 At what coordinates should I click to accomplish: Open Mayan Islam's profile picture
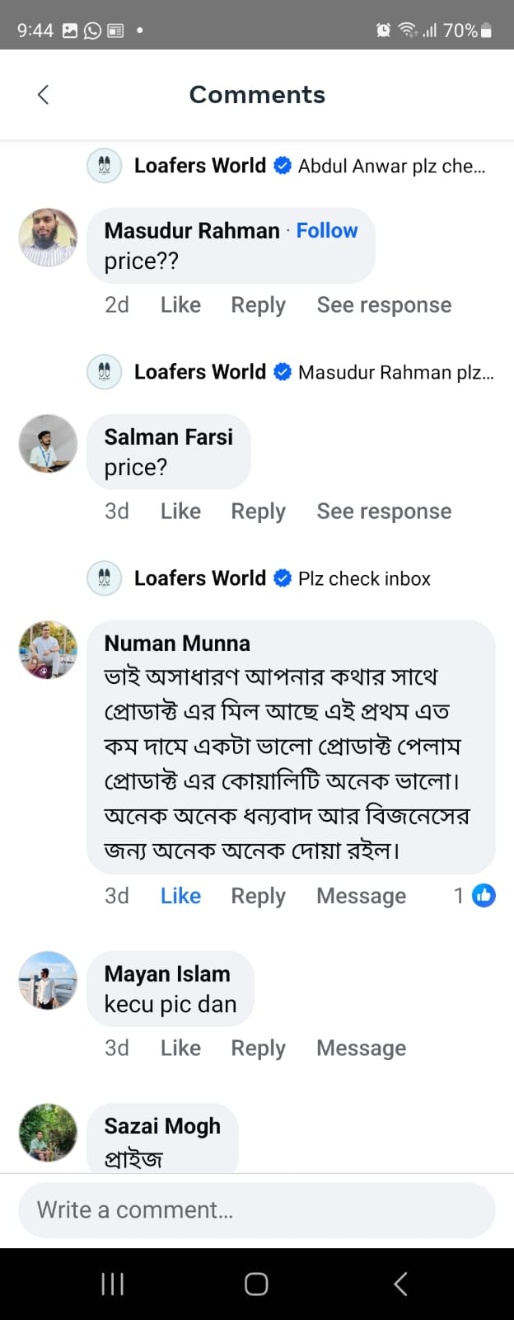48,980
